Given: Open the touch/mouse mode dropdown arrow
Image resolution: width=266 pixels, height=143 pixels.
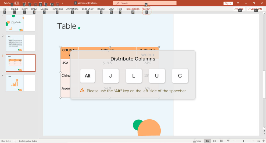Looking at the screenshot, I should pos(48,3).
